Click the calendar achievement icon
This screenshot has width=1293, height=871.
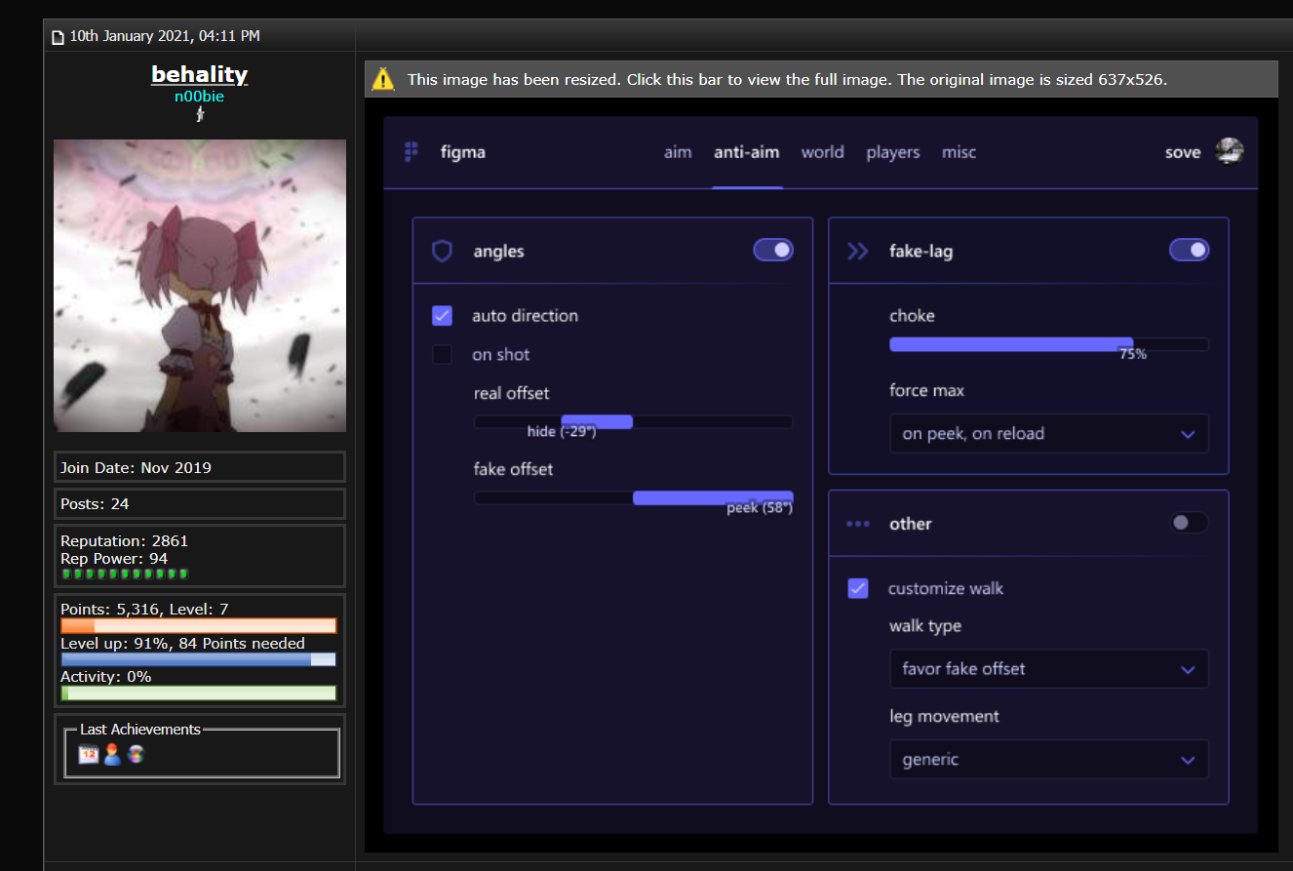89,754
